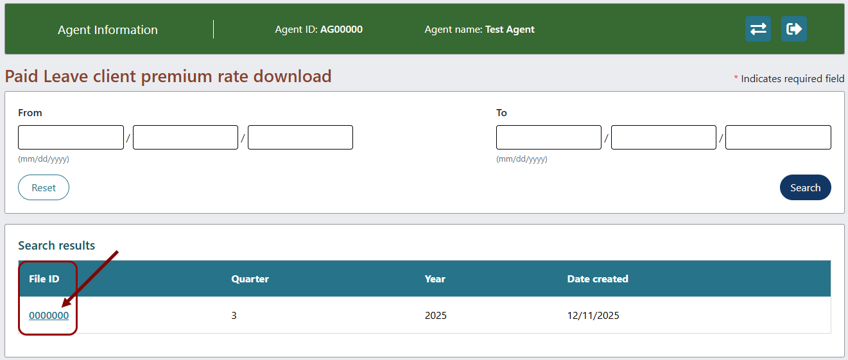Screen dimensions: 848x360
Task: Click the Year column header
Action: click(x=435, y=279)
